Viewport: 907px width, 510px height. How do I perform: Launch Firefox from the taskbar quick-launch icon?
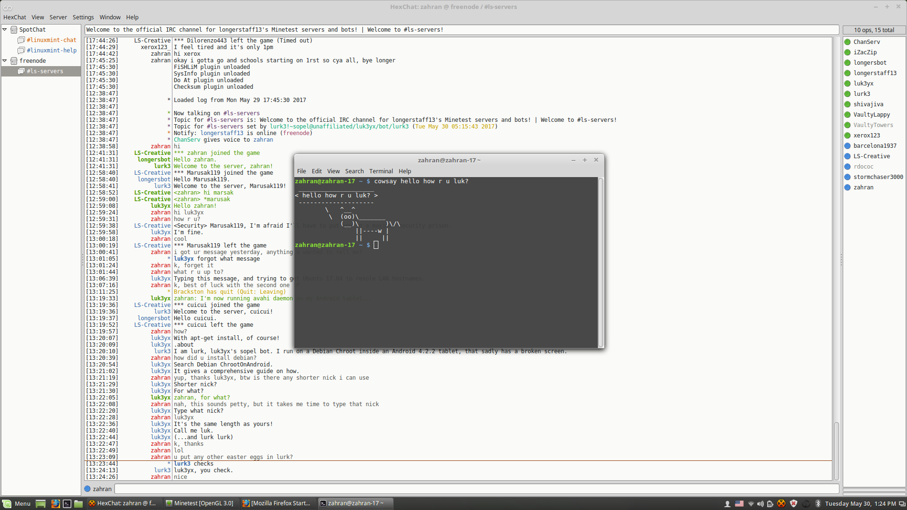pos(55,503)
